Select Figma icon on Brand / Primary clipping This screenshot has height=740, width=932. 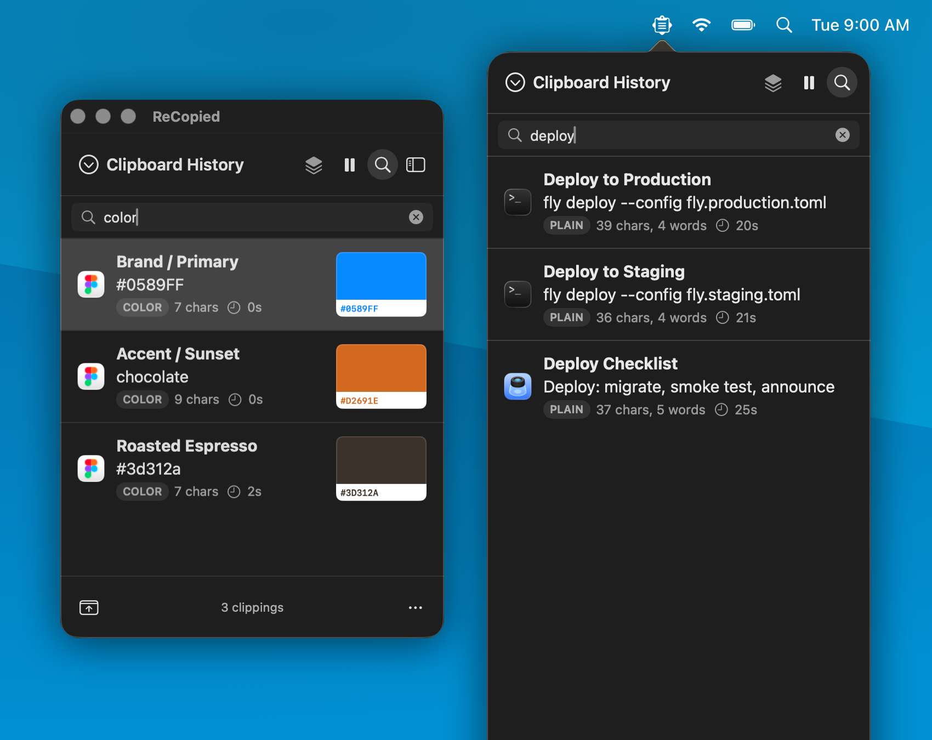click(x=91, y=284)
